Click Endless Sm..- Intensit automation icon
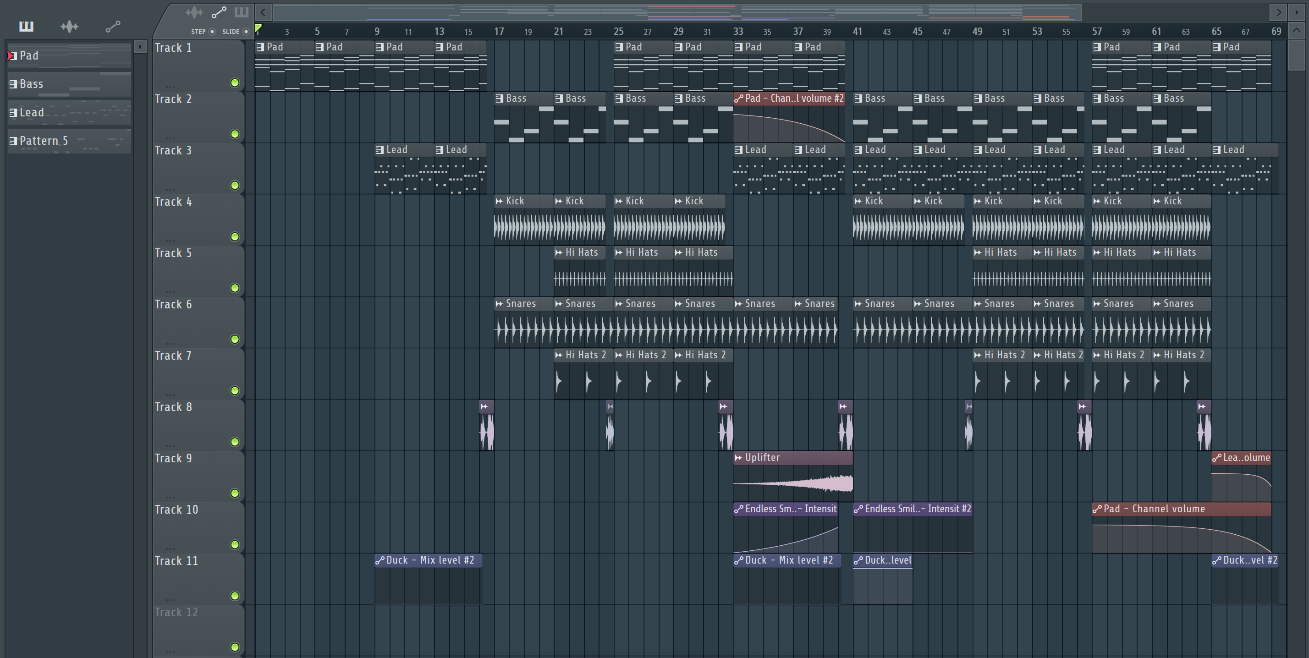Screen dimensions: 1309x658 point(738,509)
